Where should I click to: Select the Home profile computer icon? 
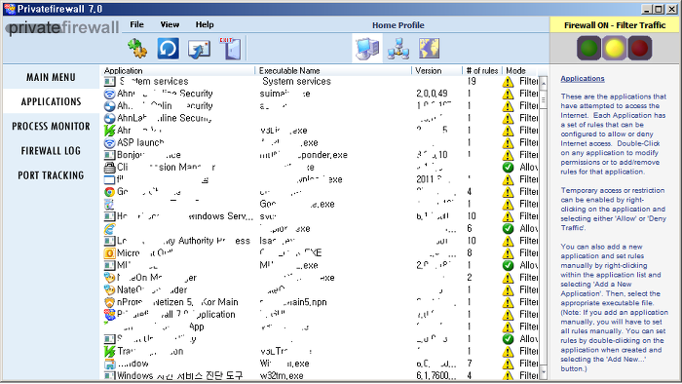pyautogui.click(x=367, y=49)
